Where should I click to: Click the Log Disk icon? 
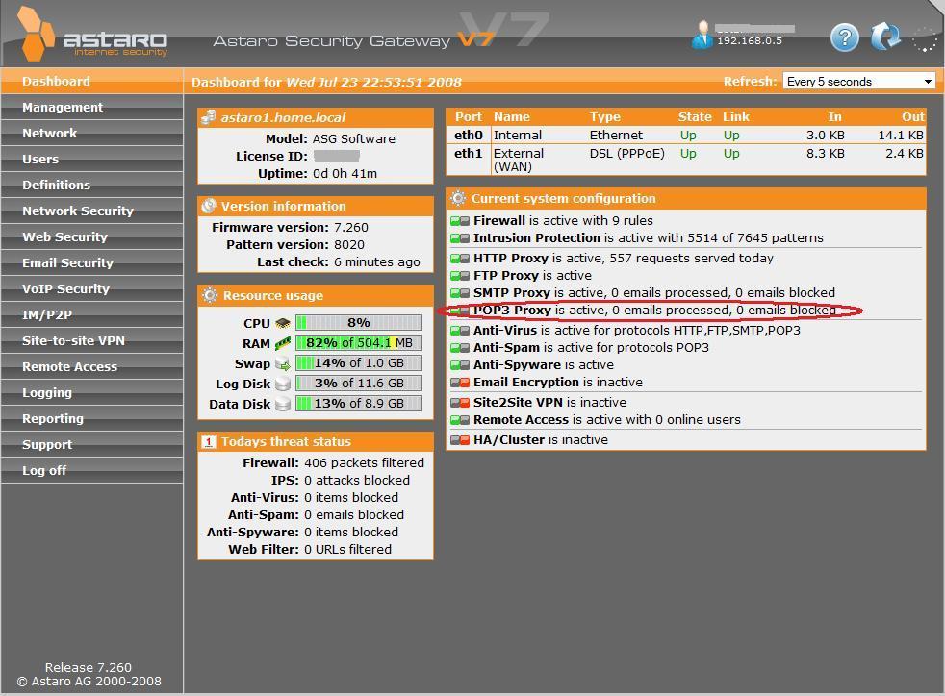point(283,384)
